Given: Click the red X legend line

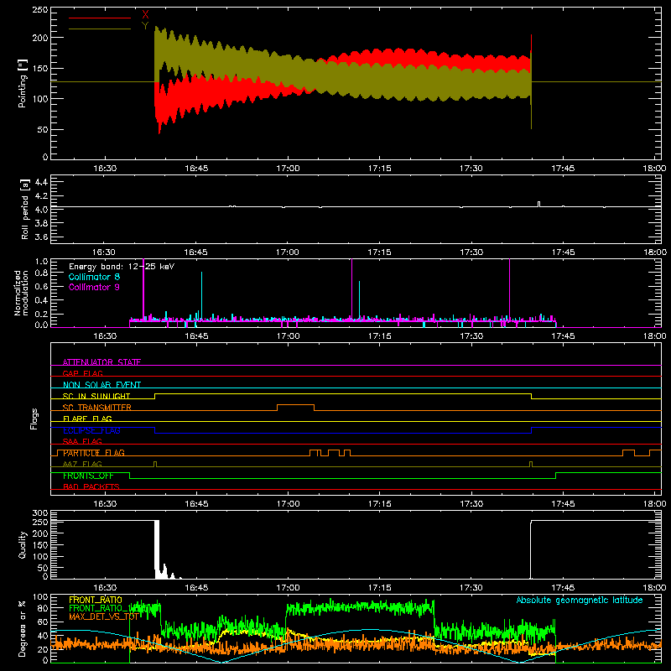Looking at the screenshot, I should coord(100,18).
